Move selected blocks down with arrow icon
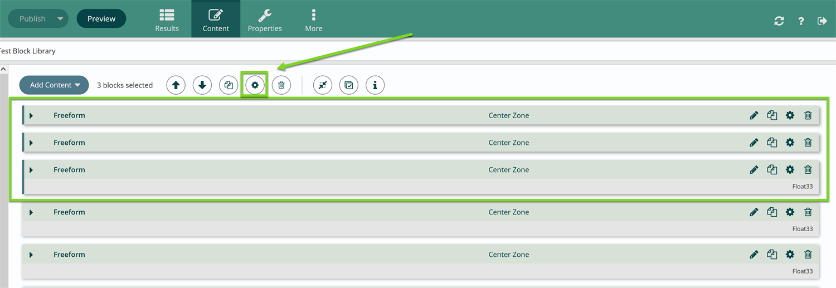The image size is (836, 288). click(202, 85)
